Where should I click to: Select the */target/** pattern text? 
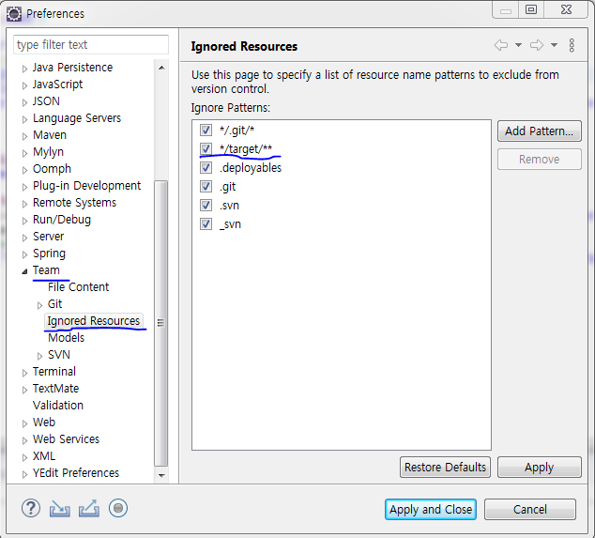[246, 149]
